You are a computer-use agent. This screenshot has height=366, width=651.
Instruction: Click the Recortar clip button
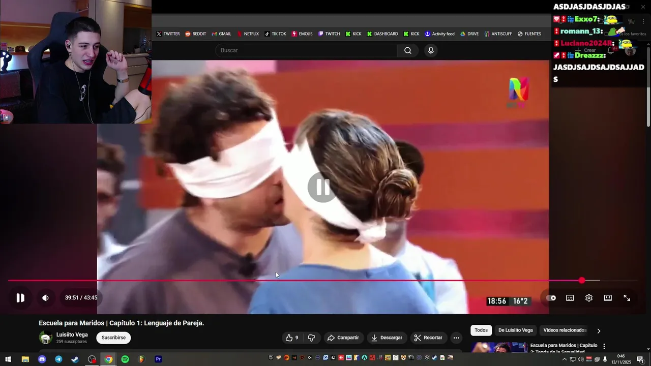point(428,338)
